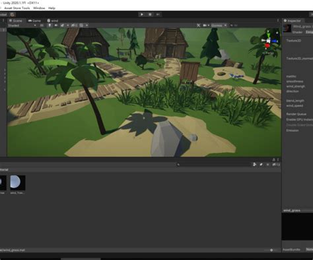The image size is (313, 260).
Task: Toggle the Project panel lock icon
Action: tap(273, 159)
